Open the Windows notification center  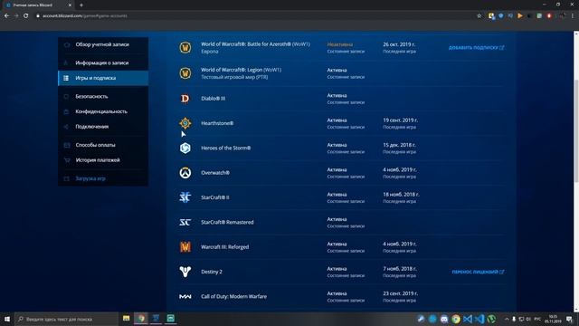tap(570, 319)
